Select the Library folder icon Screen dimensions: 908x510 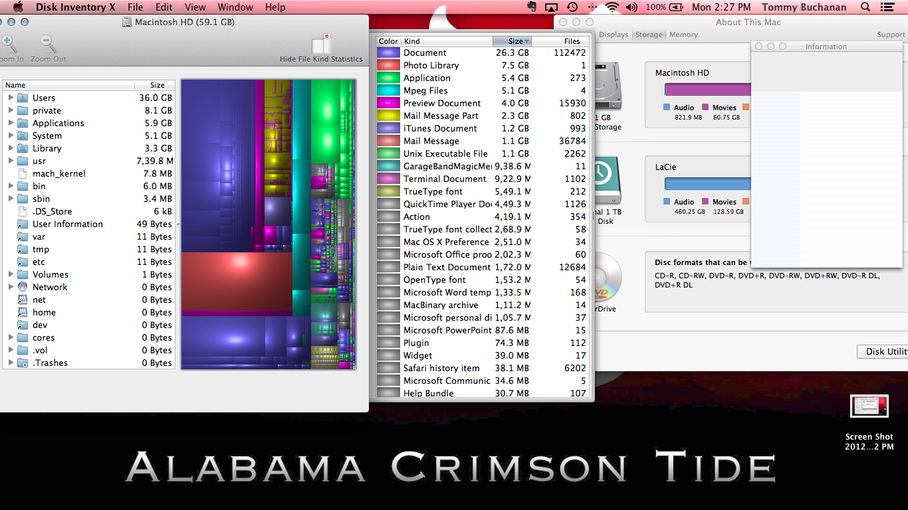click(23, 148)
